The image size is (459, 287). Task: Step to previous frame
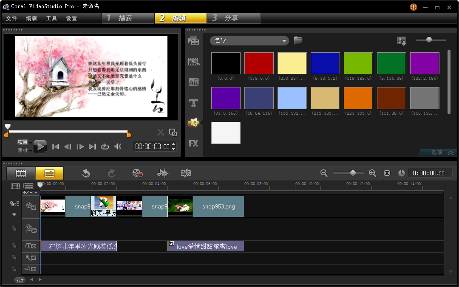coord(68,146)
